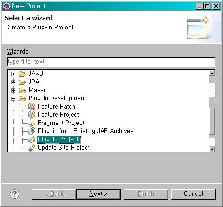Click the Eclipse icon in the title bar

(x=7, y=6)
